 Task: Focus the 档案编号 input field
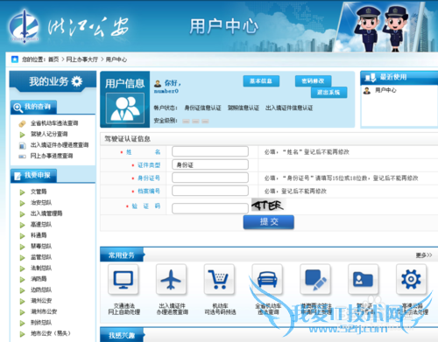click(210, 191)
